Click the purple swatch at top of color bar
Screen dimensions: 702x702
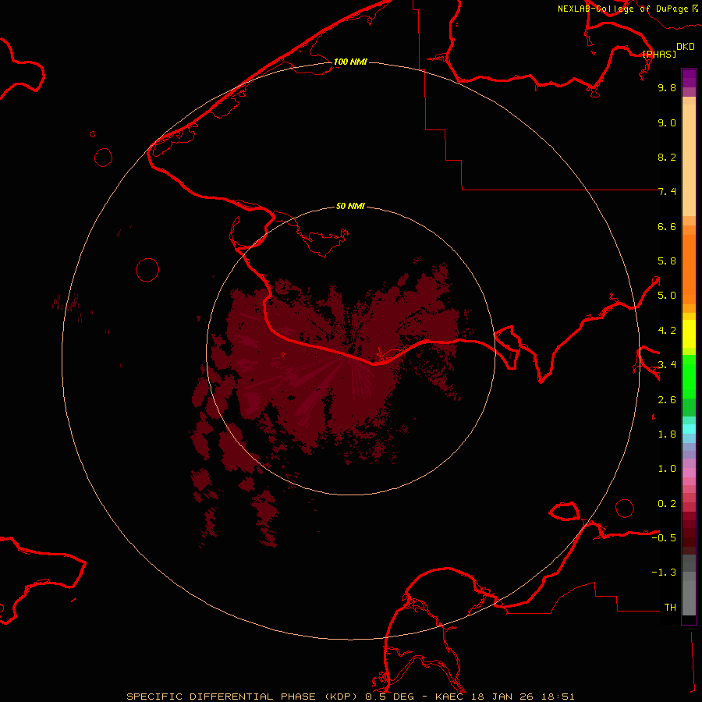(689, 78)
